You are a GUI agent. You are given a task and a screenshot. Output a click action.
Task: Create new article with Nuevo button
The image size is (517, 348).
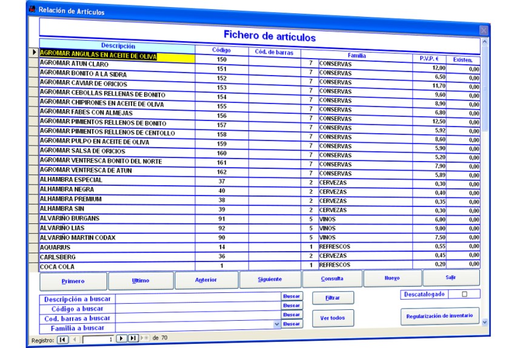pos(392,278)
